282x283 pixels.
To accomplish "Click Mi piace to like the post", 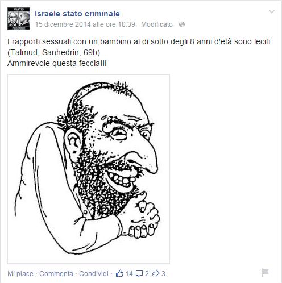I will [20, 274].
